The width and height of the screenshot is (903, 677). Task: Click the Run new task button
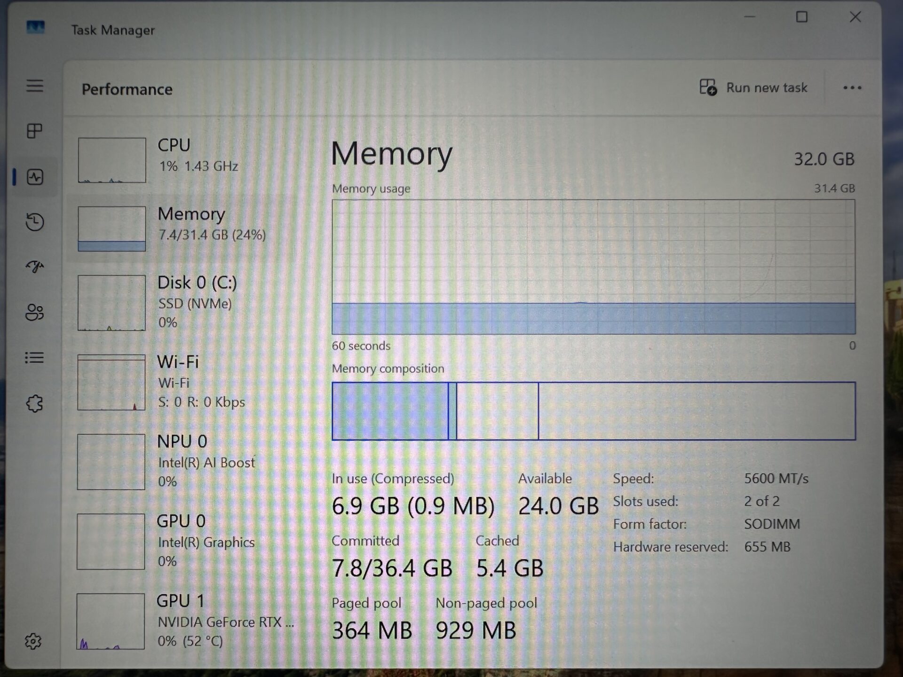point(753,88)
